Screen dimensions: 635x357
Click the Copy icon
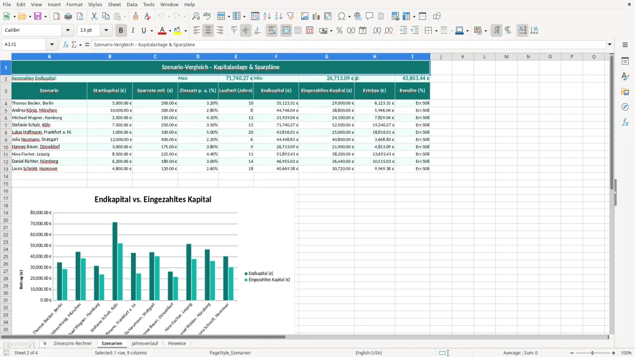[x=105, y=16]
